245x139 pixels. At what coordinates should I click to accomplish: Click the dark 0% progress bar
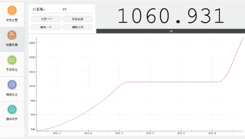click(171, 31)
